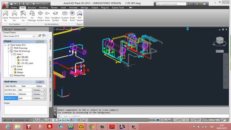The height and width of the screenshot is (130, 231).
Task: Click the Date Modif... column header
Action: (11, 86)
